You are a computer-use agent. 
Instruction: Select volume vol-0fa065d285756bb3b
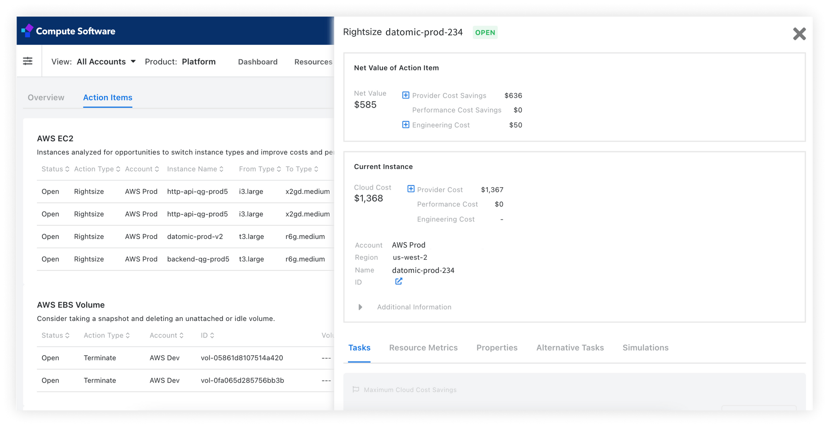click(x=242, y=380)
